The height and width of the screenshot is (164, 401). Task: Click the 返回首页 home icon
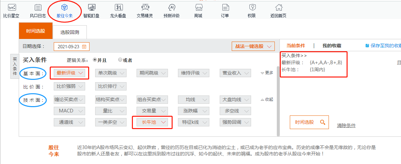coord(278,8)
